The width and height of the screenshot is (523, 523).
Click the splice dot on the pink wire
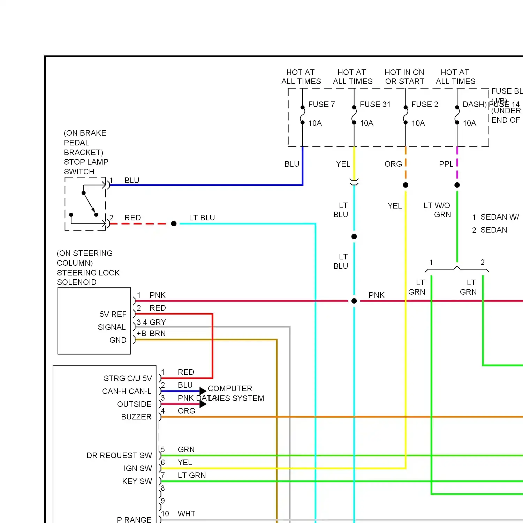(354, 301)
